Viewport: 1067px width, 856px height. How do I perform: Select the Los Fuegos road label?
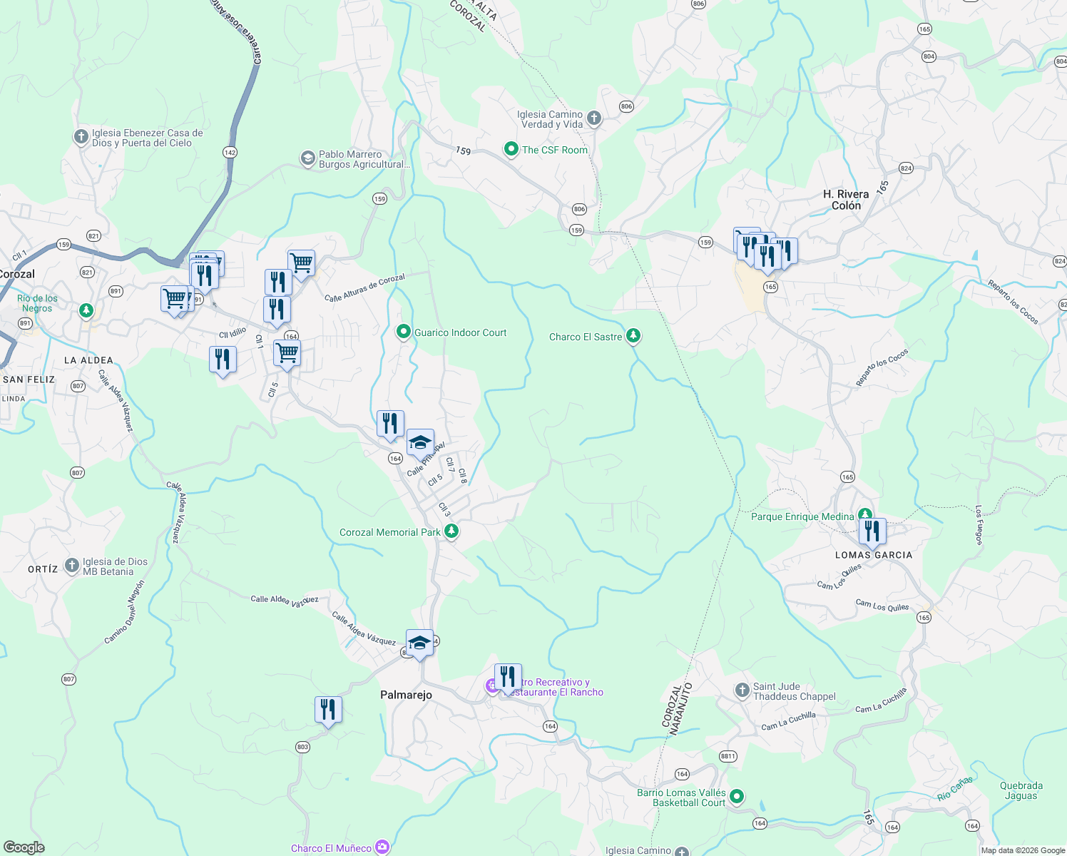click(x=979, y=526)
